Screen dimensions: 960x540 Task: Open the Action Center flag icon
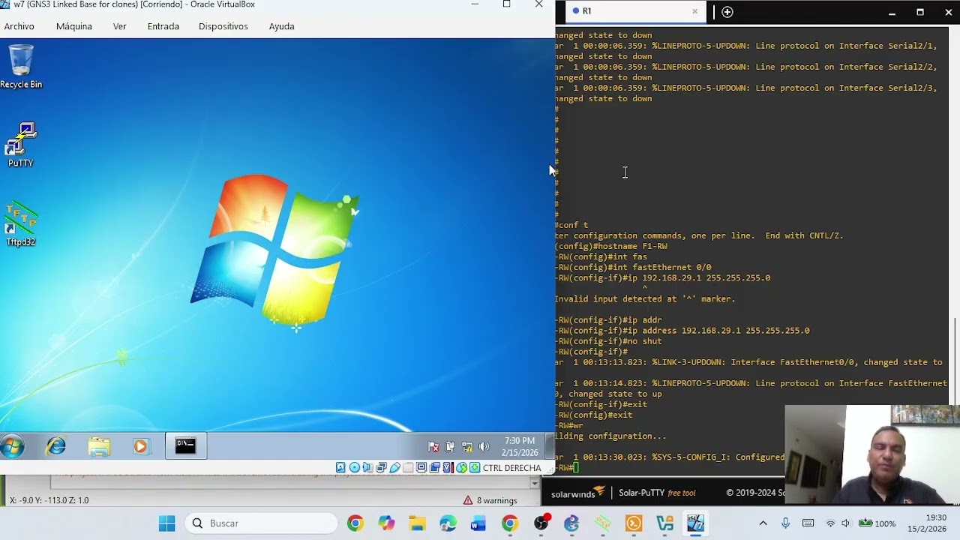pos(433,447)
